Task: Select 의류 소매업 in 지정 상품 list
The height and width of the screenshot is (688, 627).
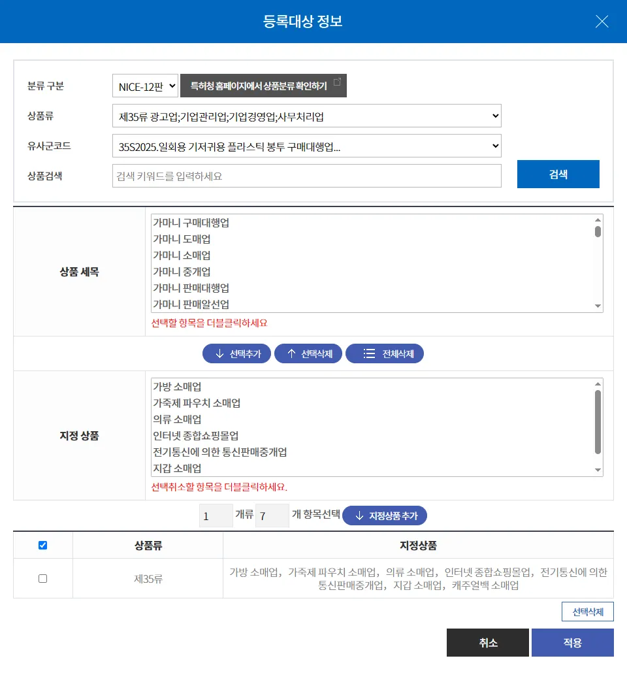Action: pyautogui.click(x=178, y=419)
